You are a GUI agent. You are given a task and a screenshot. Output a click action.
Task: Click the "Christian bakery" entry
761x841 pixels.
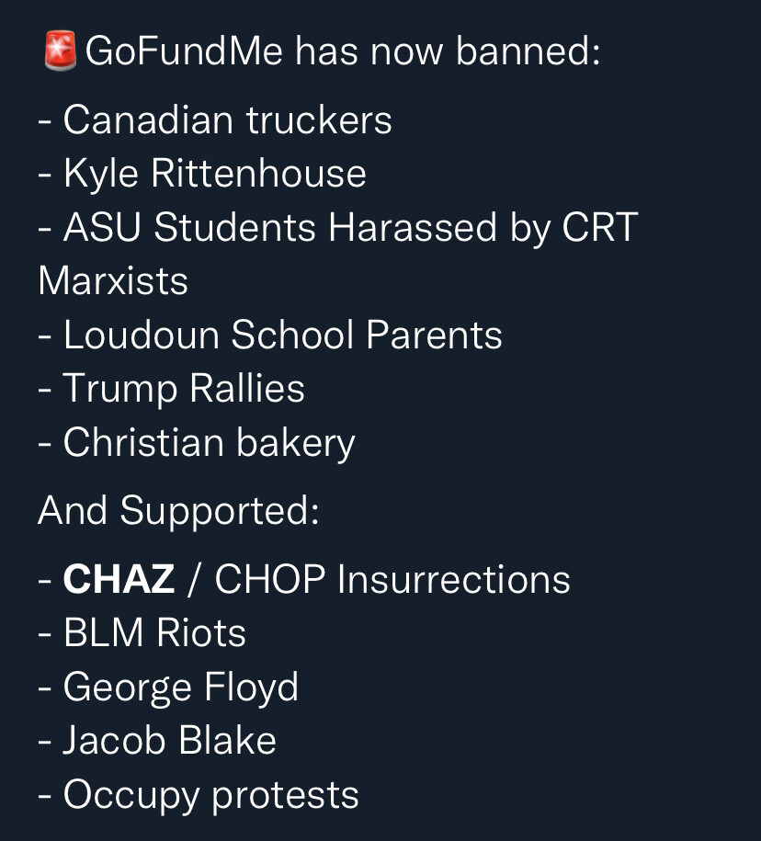click(x=209, y=443)
